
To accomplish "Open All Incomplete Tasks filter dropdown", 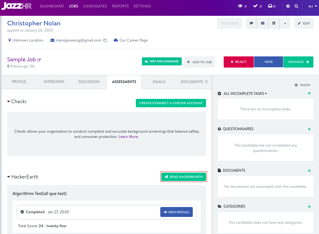I will (x=245, y=94).
